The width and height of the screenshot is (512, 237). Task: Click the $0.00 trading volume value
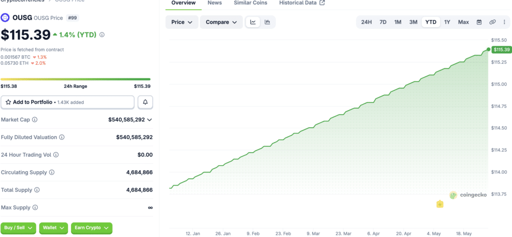pos(145,155)
